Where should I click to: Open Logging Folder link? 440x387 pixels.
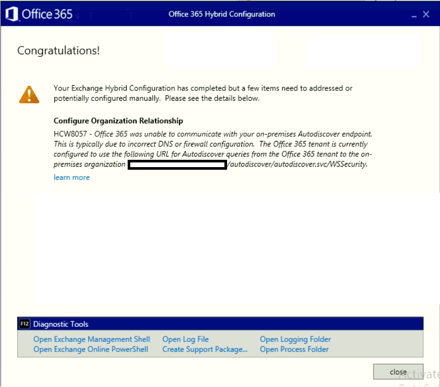[x=295, y=339]
